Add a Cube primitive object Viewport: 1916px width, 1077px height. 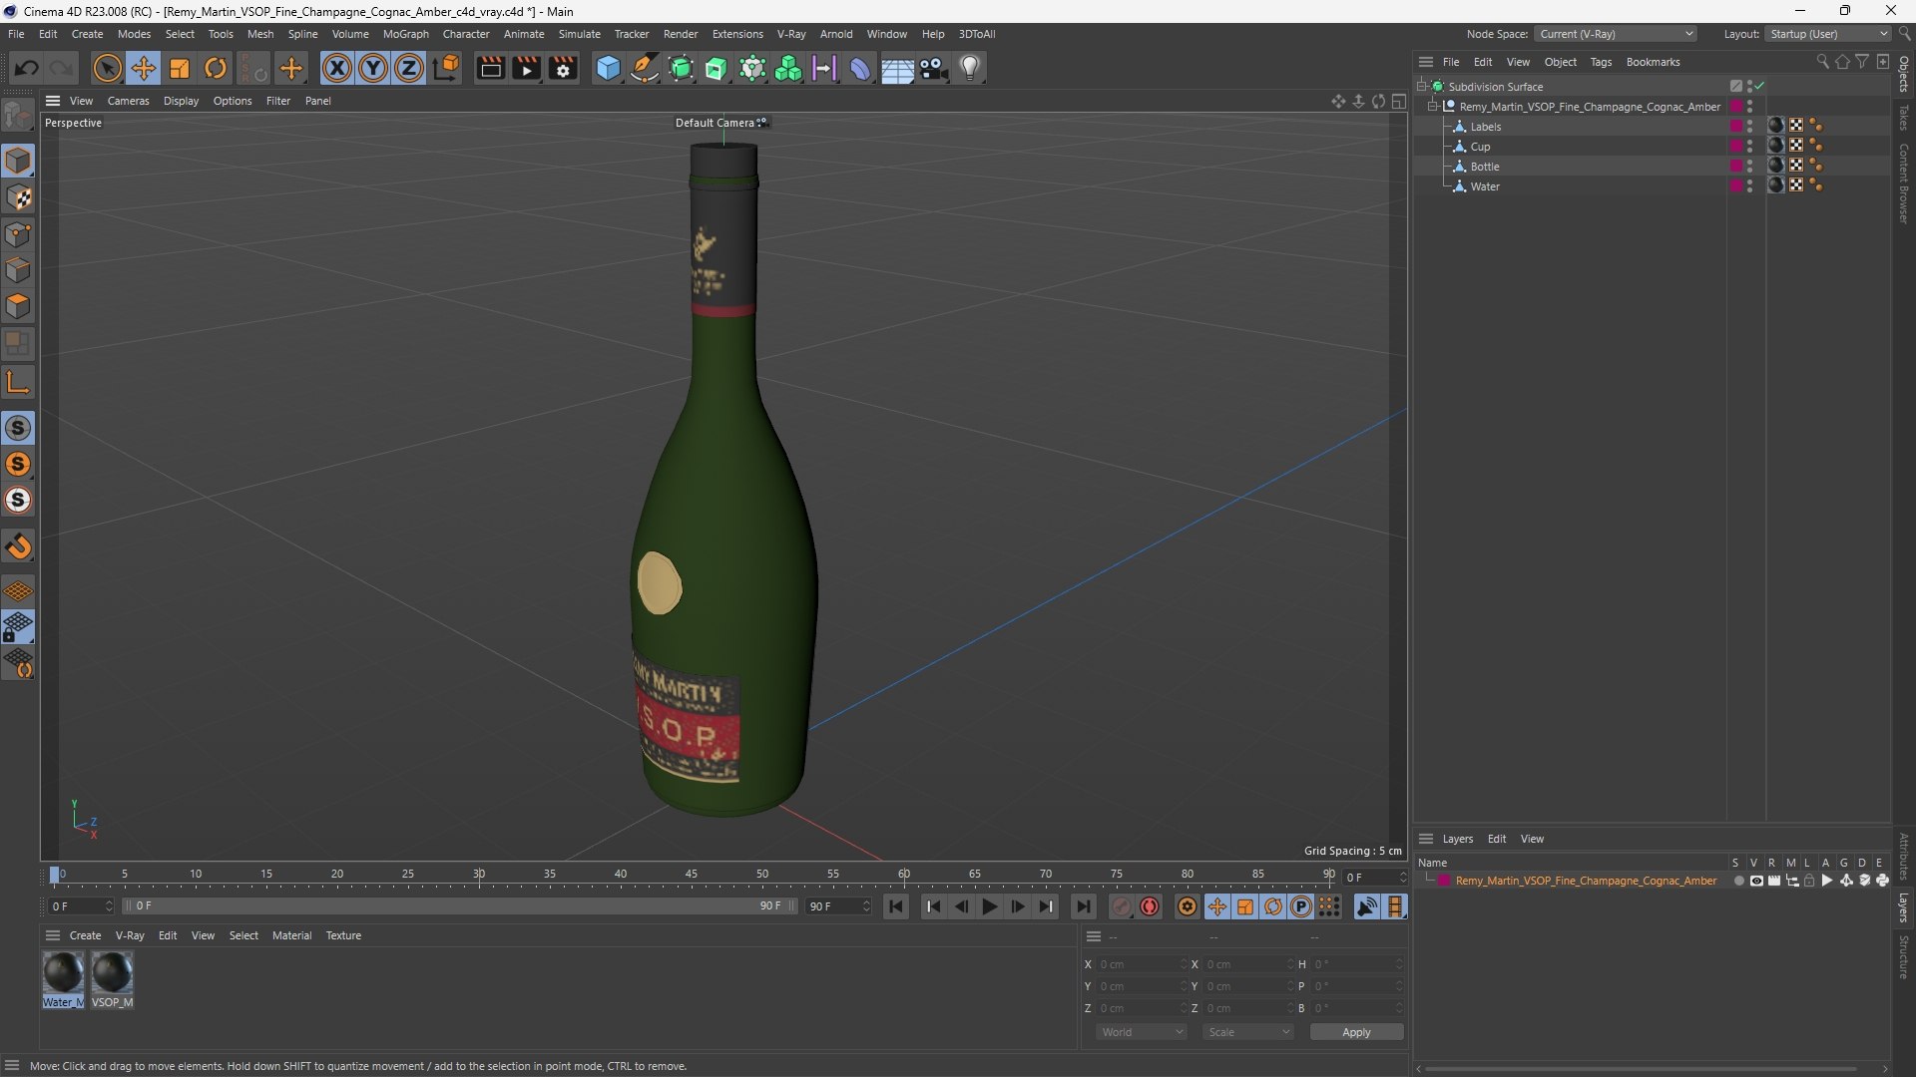608,68
